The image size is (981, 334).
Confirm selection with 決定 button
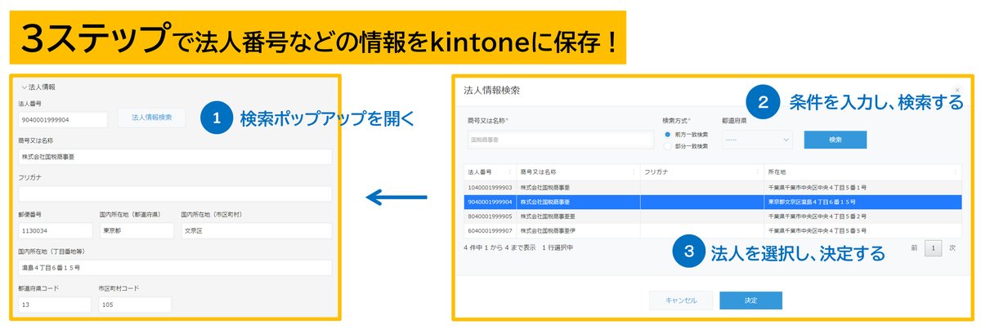[x=750, y=301]
